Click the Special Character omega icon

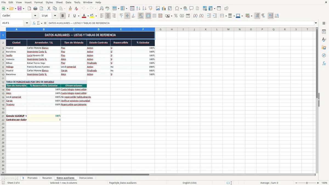[x=177, y=8]
